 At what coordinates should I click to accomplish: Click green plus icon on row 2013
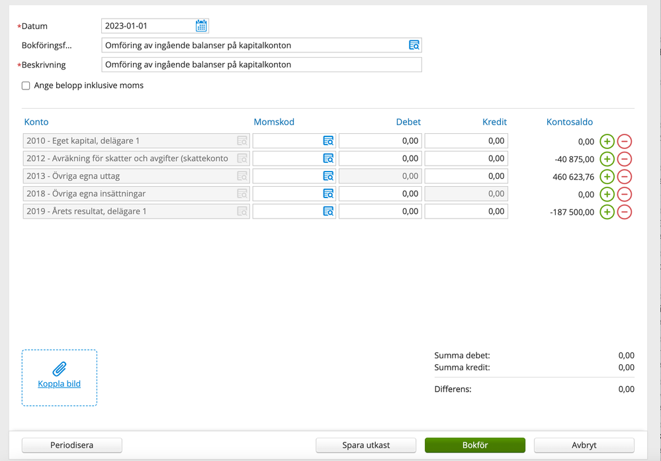(x=607, y=177)
